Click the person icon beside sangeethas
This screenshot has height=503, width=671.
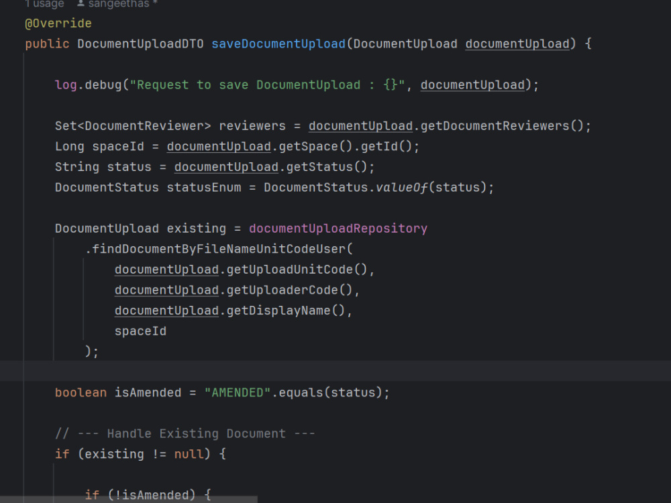point(81,3)
